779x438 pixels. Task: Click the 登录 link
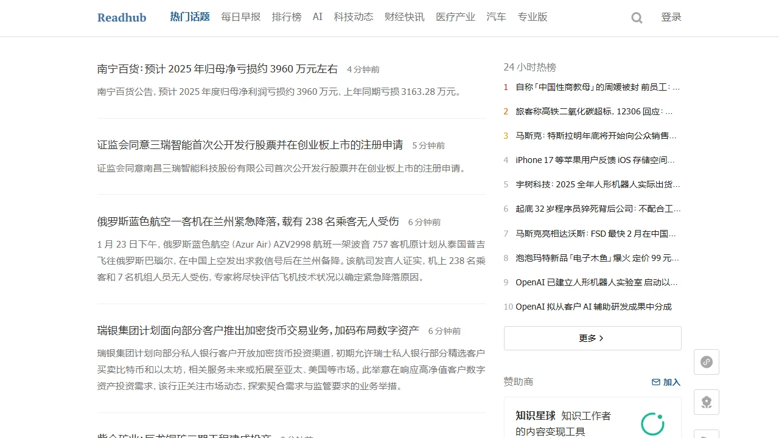(x=671, y=17)
